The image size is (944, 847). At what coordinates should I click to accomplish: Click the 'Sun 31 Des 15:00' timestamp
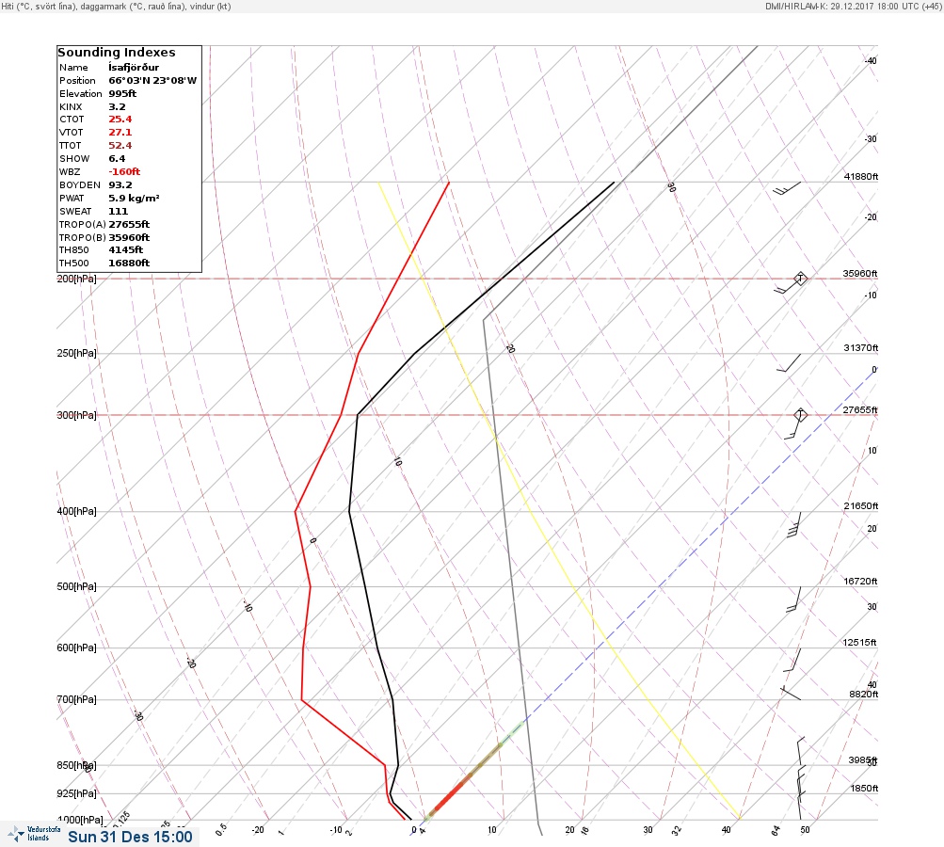[130, 837]
